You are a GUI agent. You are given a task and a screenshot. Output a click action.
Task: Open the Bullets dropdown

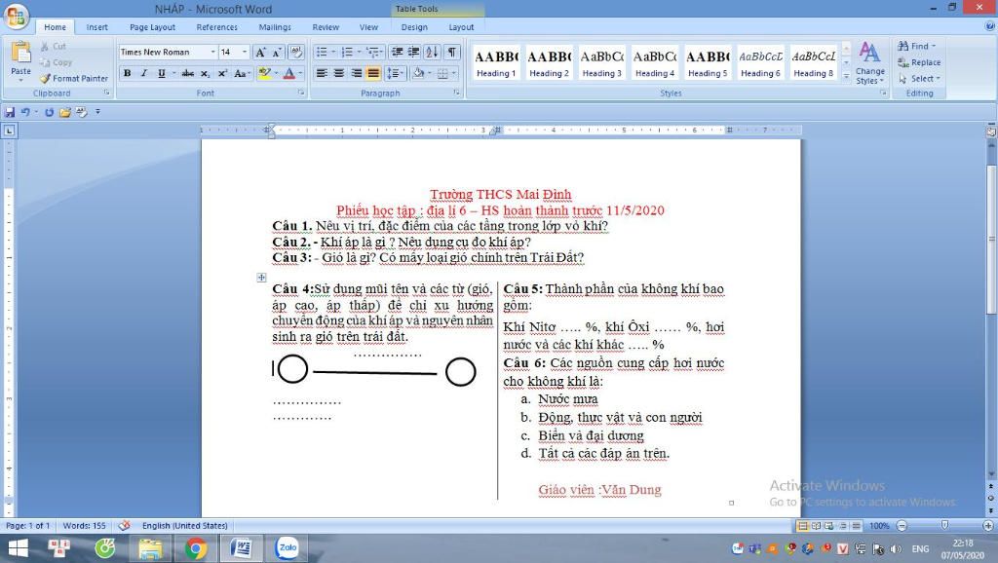point(333,53)
